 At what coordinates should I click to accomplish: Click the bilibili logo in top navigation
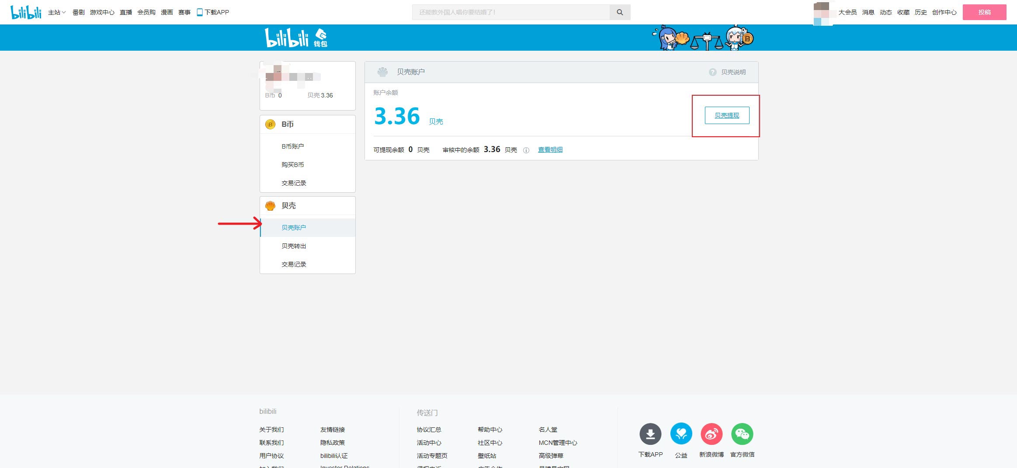(26, 12)
